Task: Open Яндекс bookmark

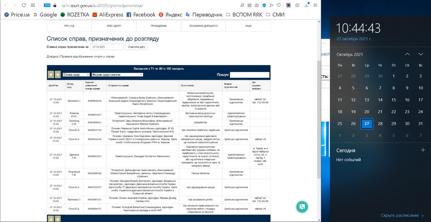Action: tap(170, 15)
